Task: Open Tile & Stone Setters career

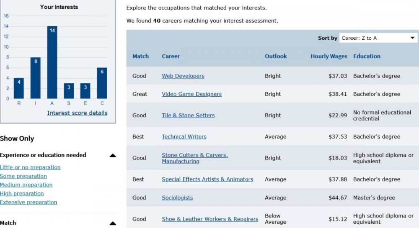Action: pos(188,115)
